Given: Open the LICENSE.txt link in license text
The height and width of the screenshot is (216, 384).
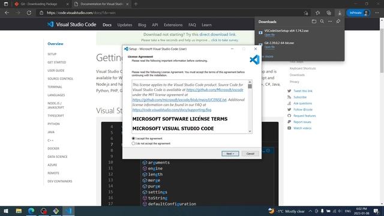Looking at the screenshot, I should click(179, 100).
